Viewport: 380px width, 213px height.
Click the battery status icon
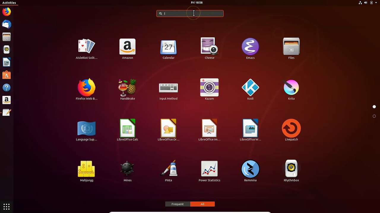tap(371, 3)
